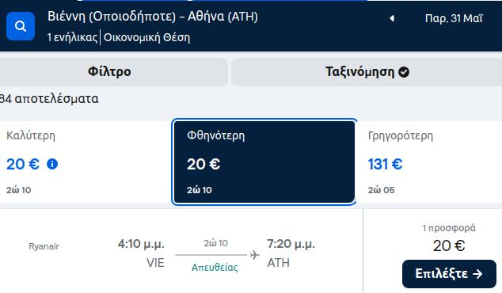
Task: Select the Φθηνότερη sorting tab
Action: click(x=264, y=162)
